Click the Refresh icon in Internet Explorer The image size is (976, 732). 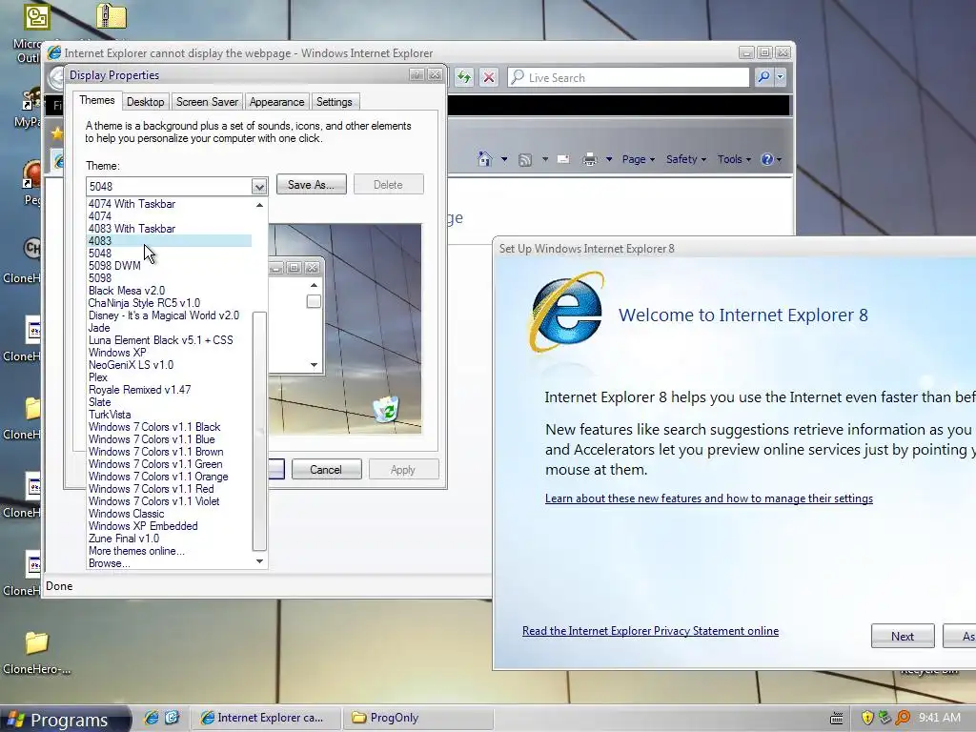(x=464, y=77)
